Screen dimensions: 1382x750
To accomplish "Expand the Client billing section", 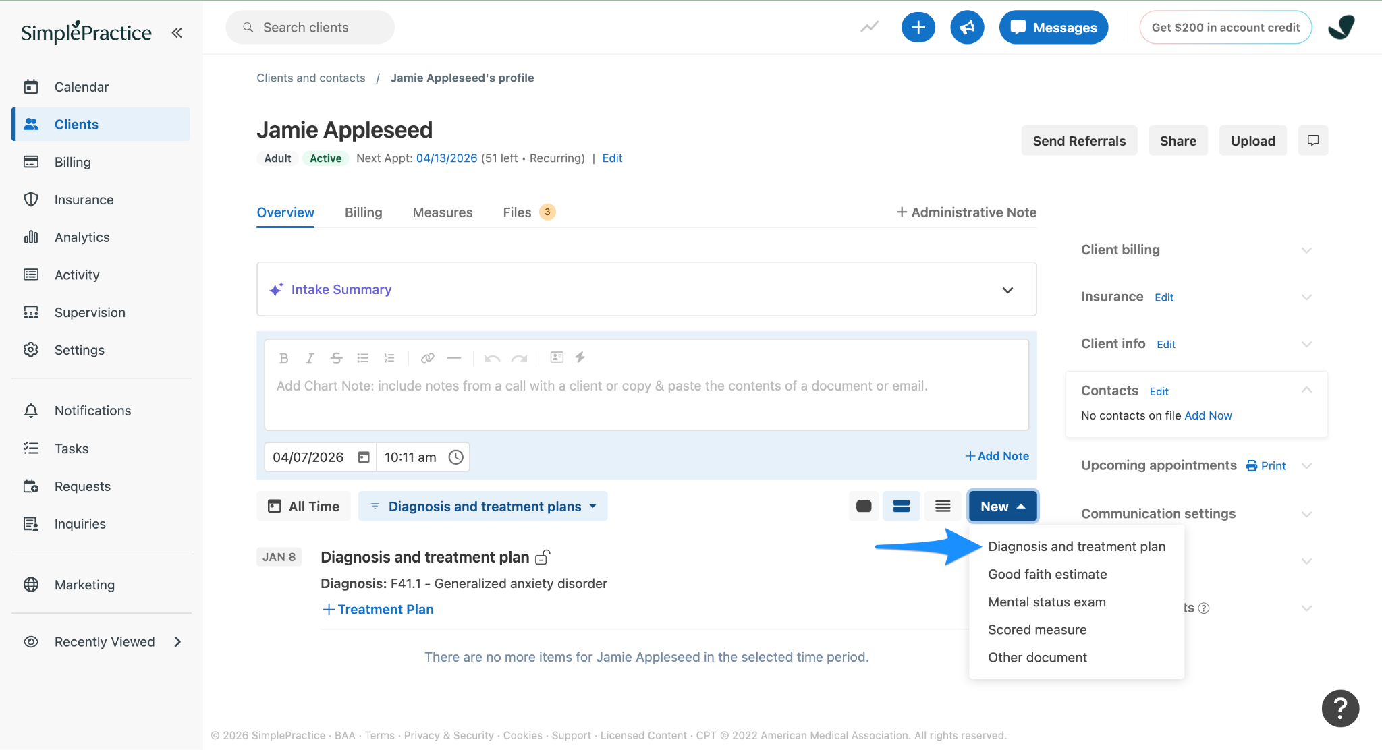I will (1306, 250).
